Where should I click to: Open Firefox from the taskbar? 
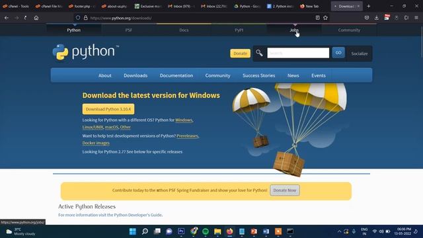click(229, 231)
